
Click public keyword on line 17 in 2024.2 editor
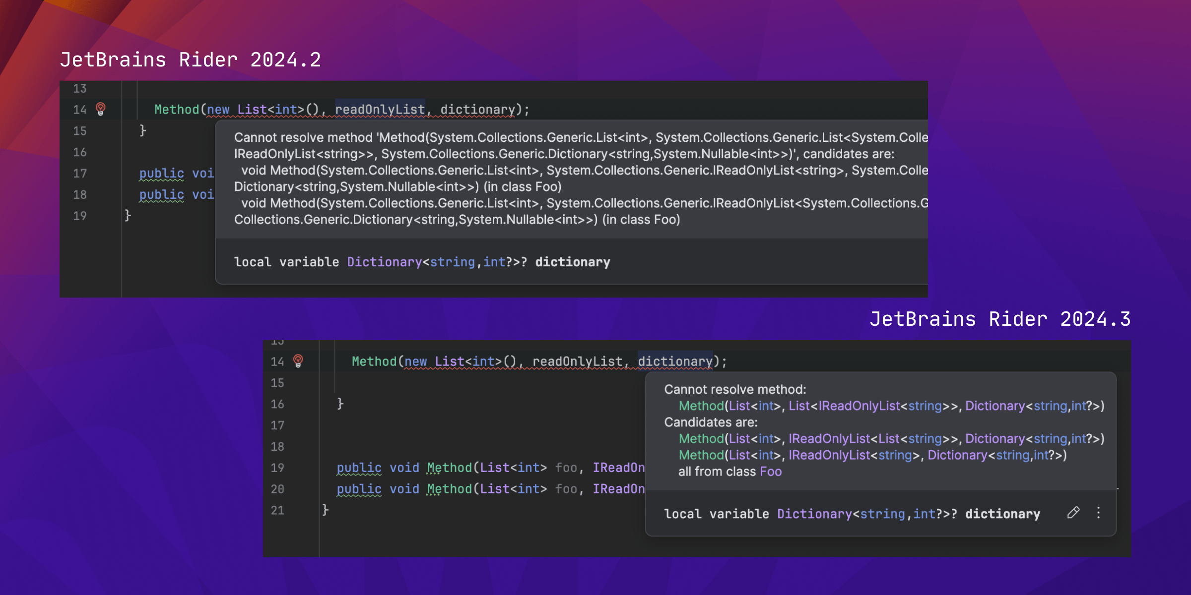click(161, 174)
